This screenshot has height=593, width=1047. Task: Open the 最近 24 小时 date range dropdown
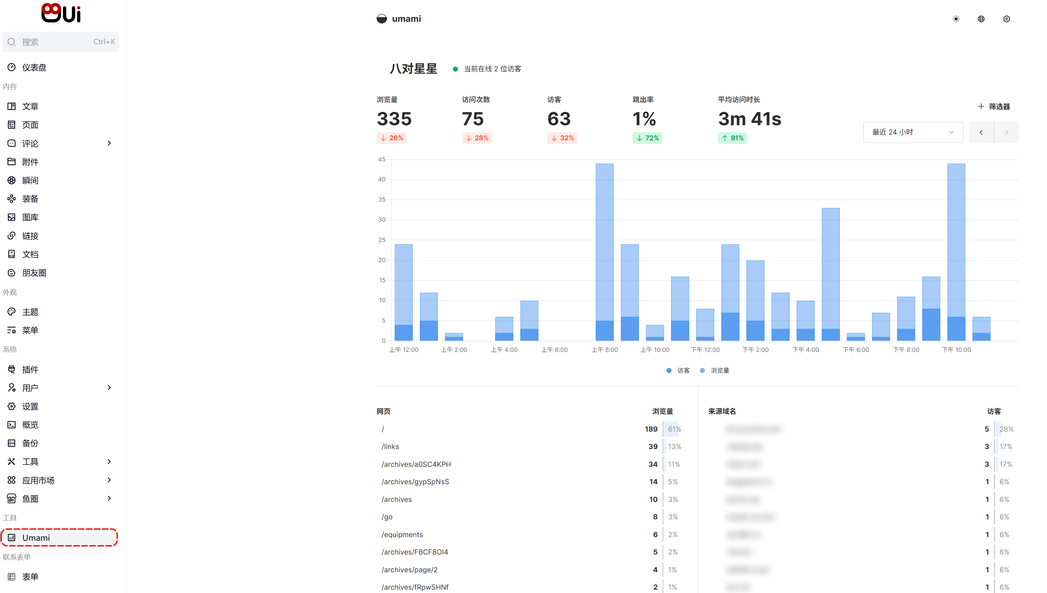tap(913, 132)
